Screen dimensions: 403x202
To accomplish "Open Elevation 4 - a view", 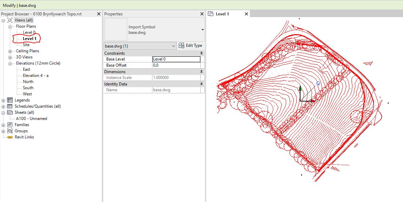I will pos(36,76).
